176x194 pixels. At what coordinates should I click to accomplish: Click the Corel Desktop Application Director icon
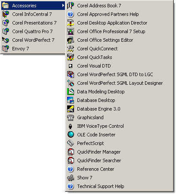pyautogui.click(x=71, y=23)
